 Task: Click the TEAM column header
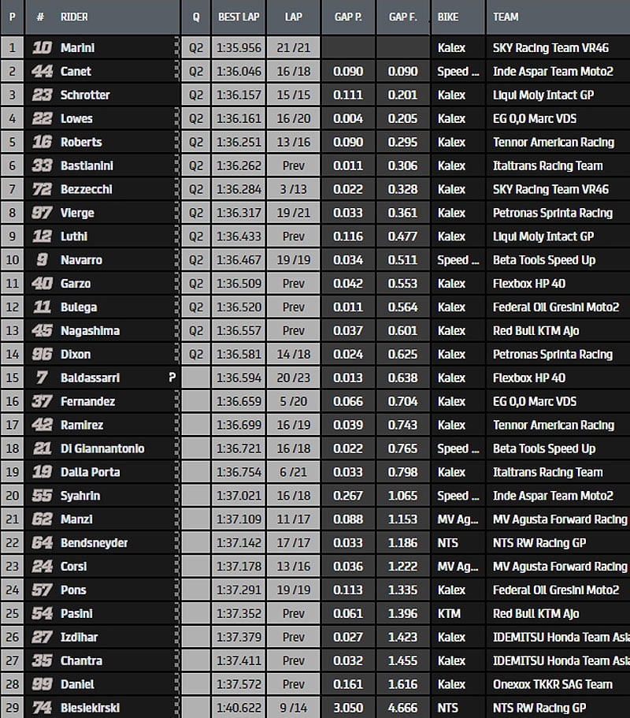(x=506, y=17)
